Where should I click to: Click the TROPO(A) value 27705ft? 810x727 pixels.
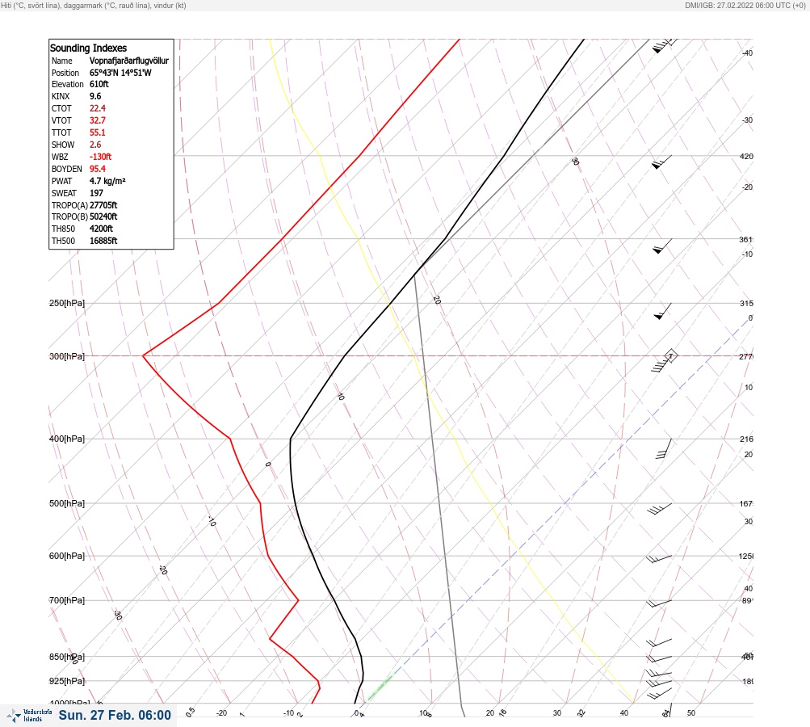point(103,205)
